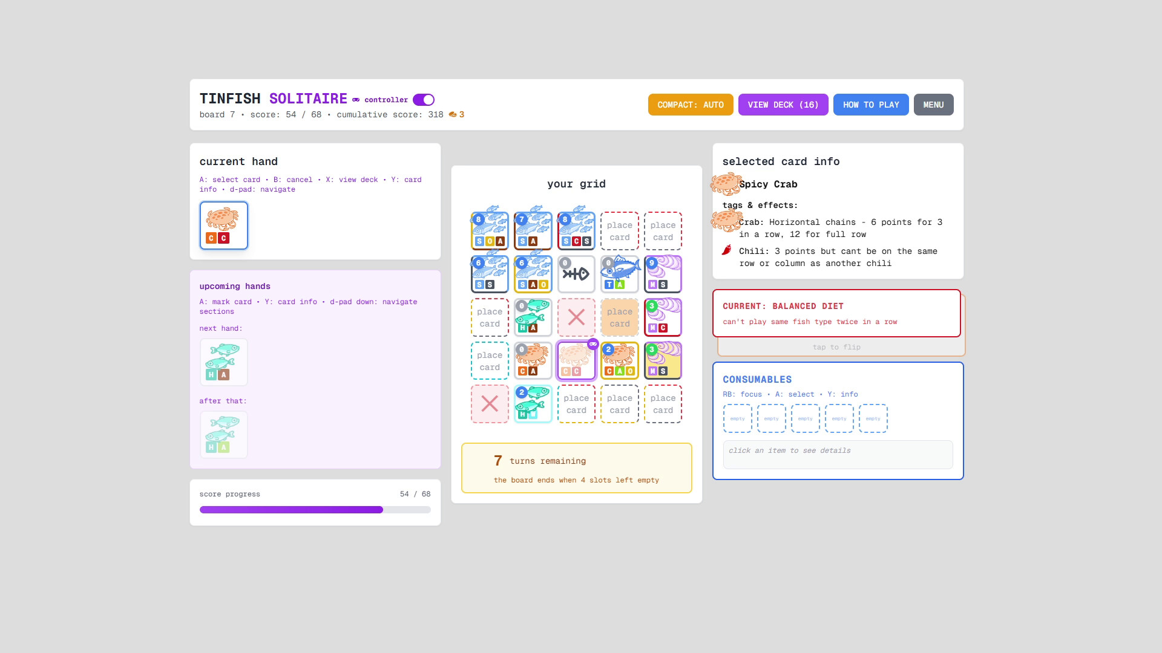The height and width of the screenshot is (653, 1162).
Task: Open the View Deck panel
Action: click(783, 105)
